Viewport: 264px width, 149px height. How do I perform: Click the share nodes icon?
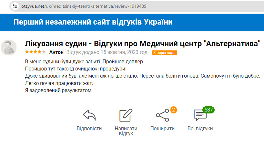pos(162,115)
